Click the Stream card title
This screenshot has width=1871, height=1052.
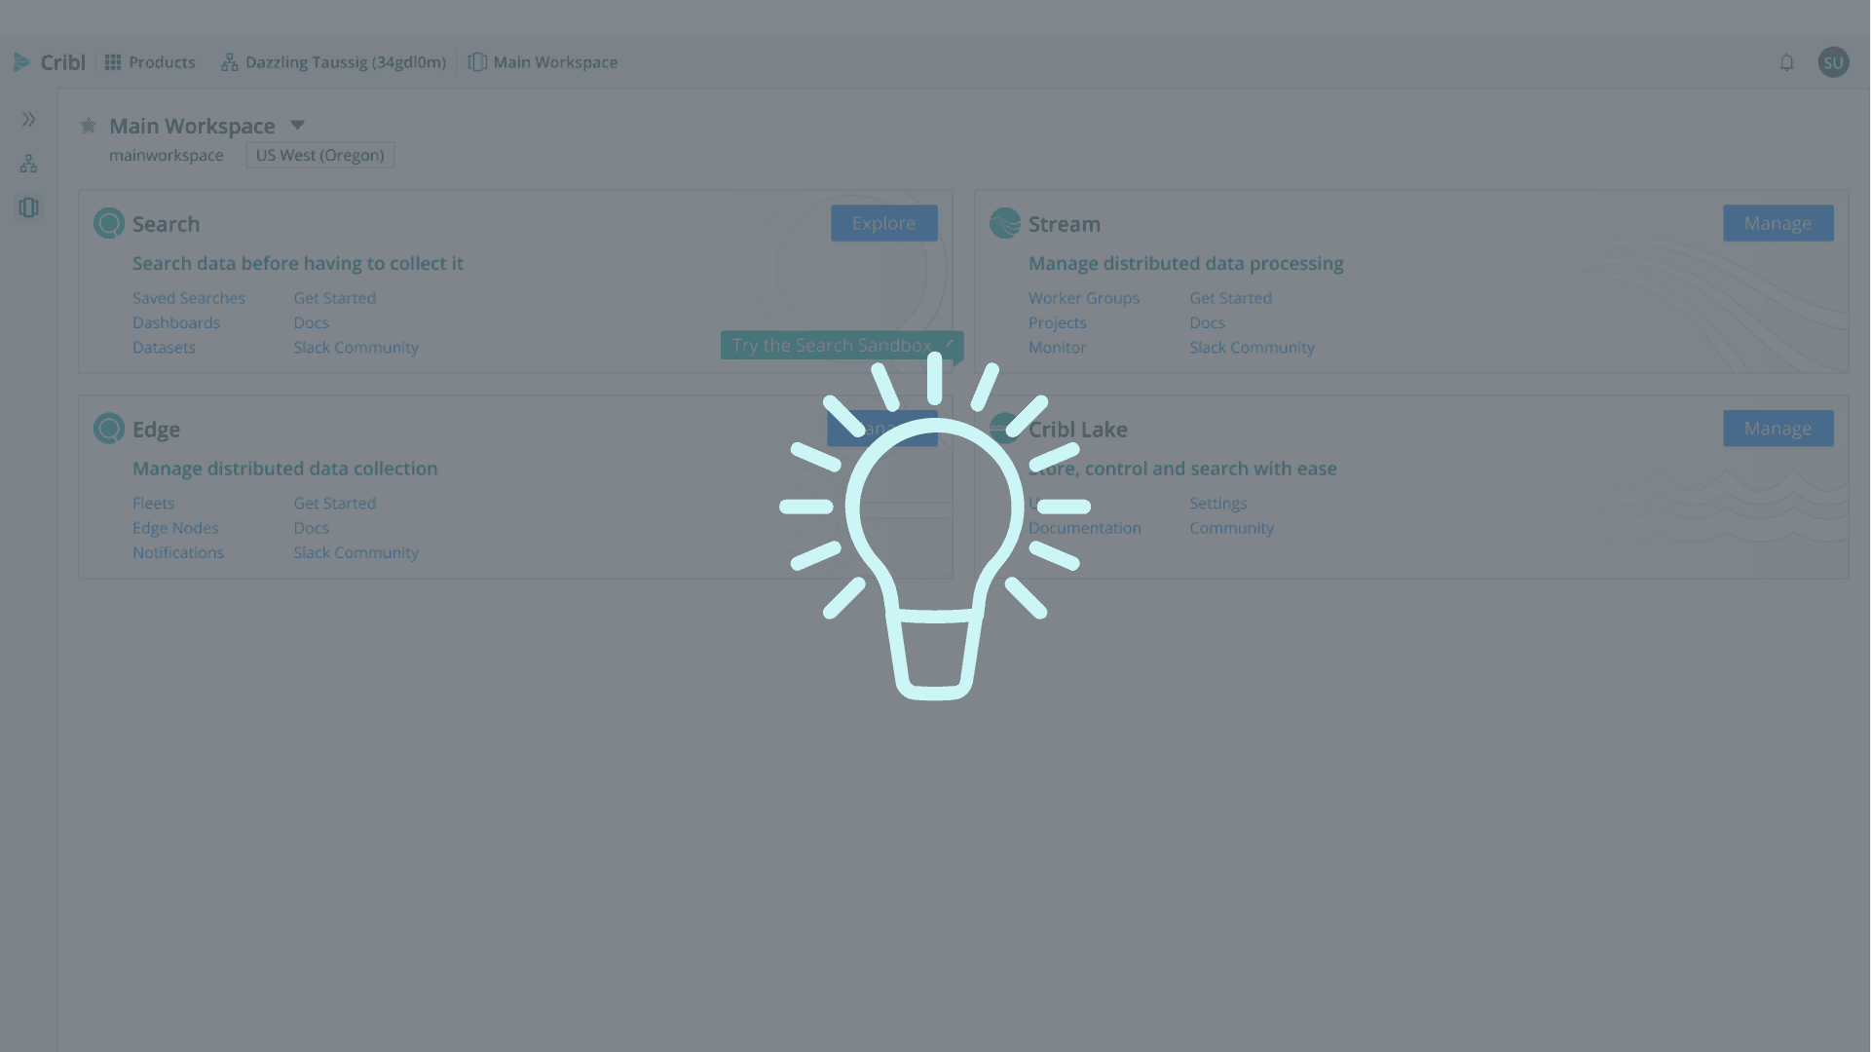tap(1064, 224)
